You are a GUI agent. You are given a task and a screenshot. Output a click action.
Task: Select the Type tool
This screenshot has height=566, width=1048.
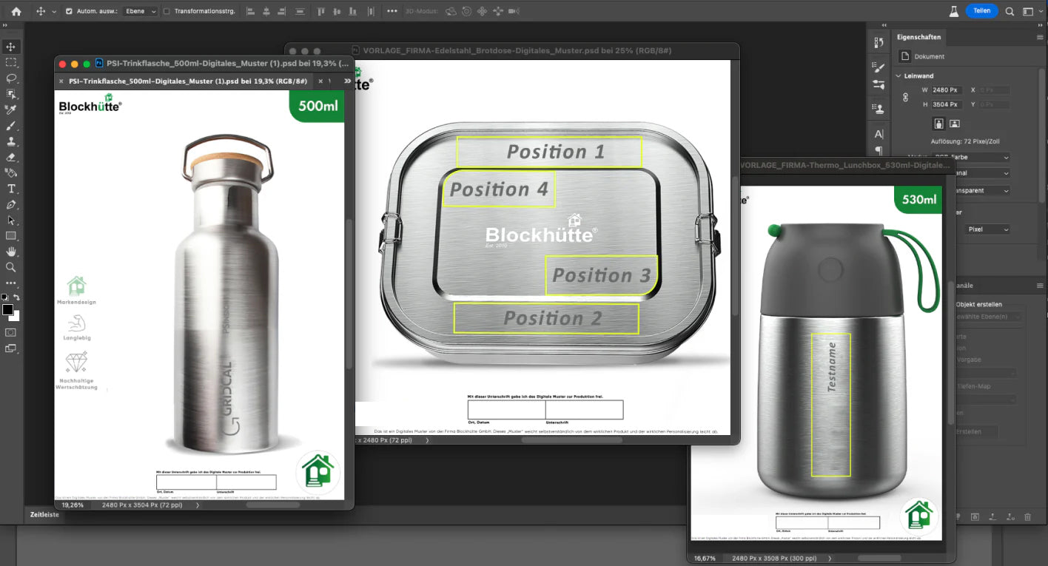click(x=11, y=189)
